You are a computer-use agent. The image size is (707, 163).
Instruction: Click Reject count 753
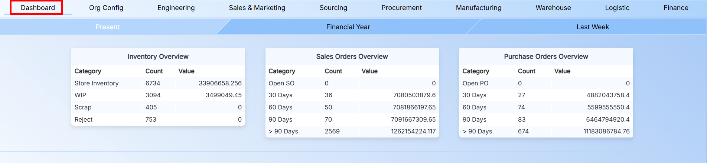coord(151,119)
